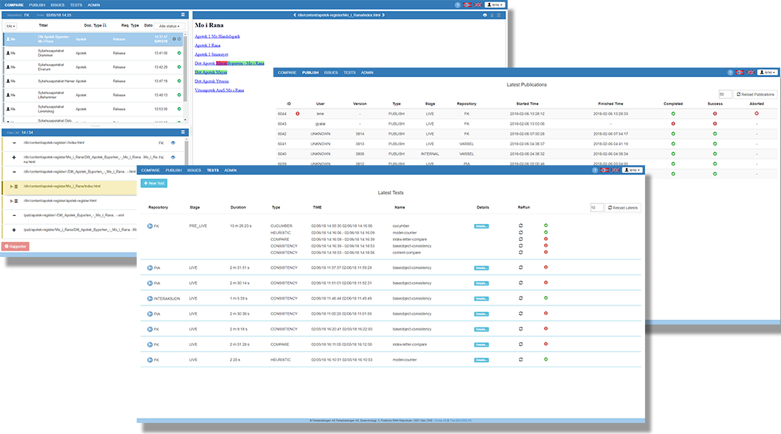
Task: Toggle visibility for the Mo_i_Rana file entry
Action: 173,158
